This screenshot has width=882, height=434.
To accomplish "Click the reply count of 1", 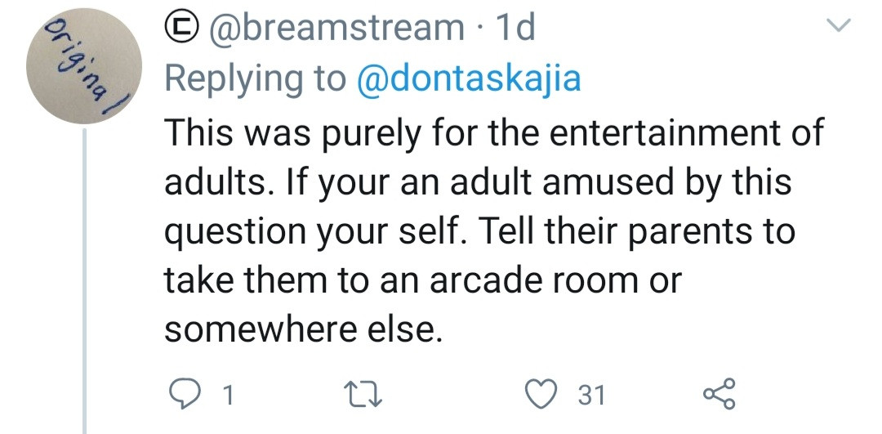I will point(228,396).
